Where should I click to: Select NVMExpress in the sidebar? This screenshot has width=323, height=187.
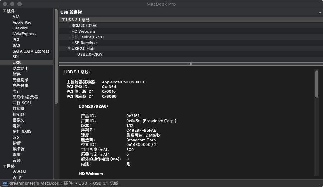tap(24, 34)
